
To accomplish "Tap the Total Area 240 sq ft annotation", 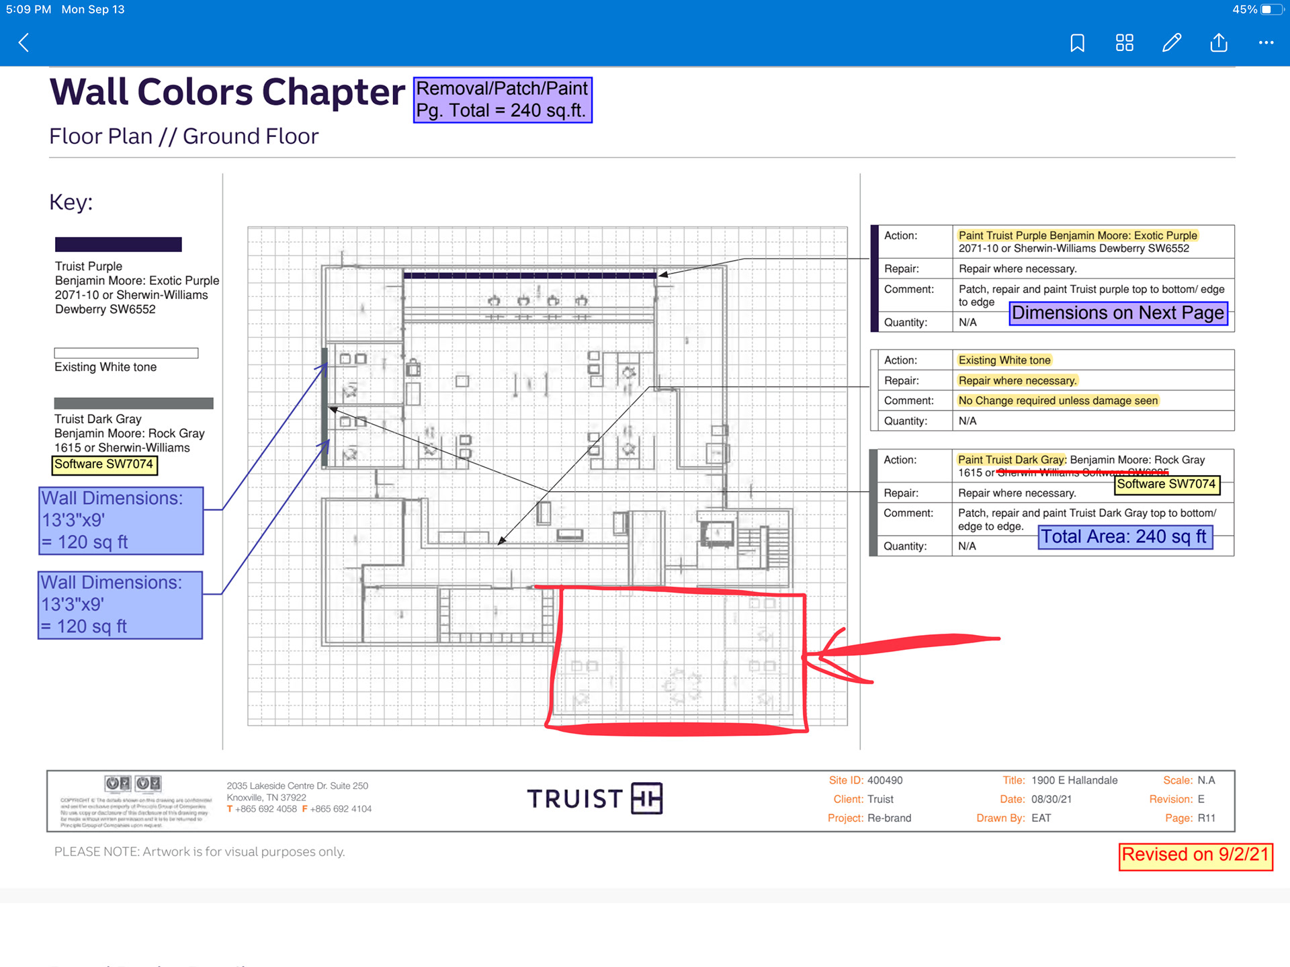I will pos(1125,537).
